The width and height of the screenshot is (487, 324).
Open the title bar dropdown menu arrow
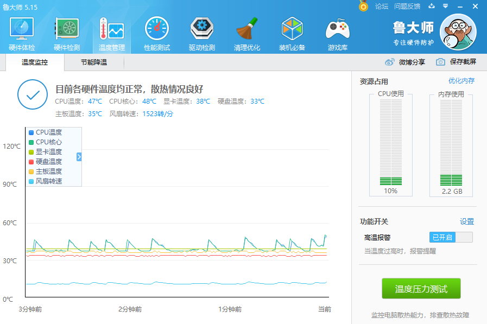pyautogui.click(x=445, y=6)
